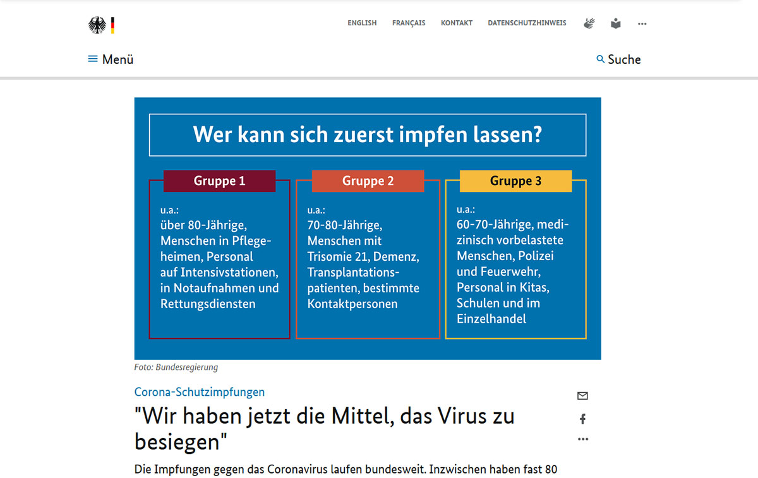Click the yellow Gruppe 3 label
The width and height of the screenshot is (758, 478).
[x=515, y=181]
